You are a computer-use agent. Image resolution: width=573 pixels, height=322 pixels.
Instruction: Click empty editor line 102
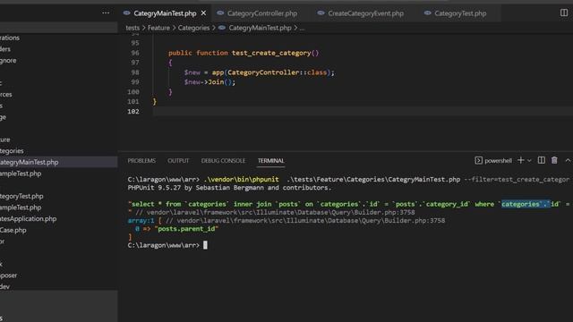362,111
